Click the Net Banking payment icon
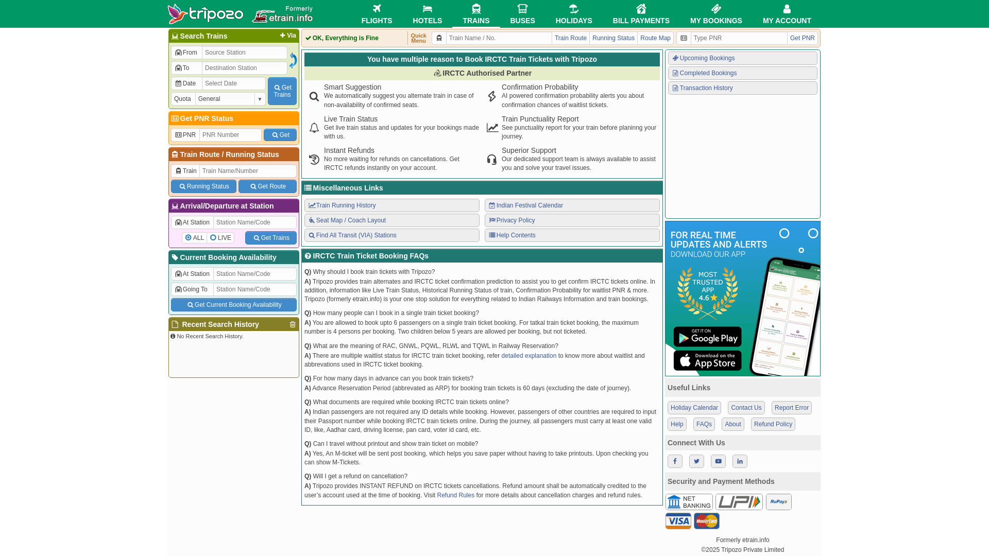Image resolution: width=989 pixels, height=556 pixels. point(689,502)
